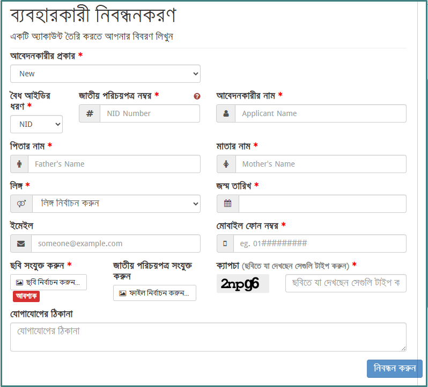Click the date of birth input field

coord(322,204)
